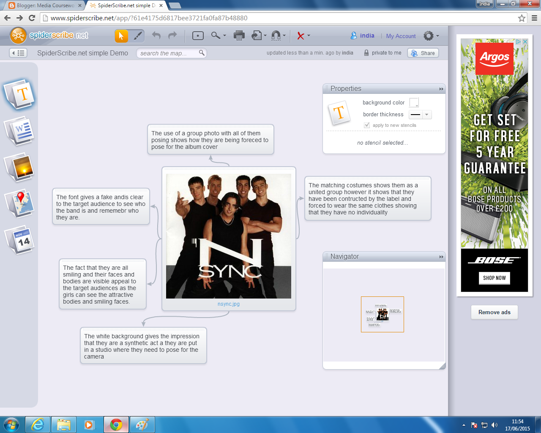
Task: Open My Account page
Action: point(401,36)
